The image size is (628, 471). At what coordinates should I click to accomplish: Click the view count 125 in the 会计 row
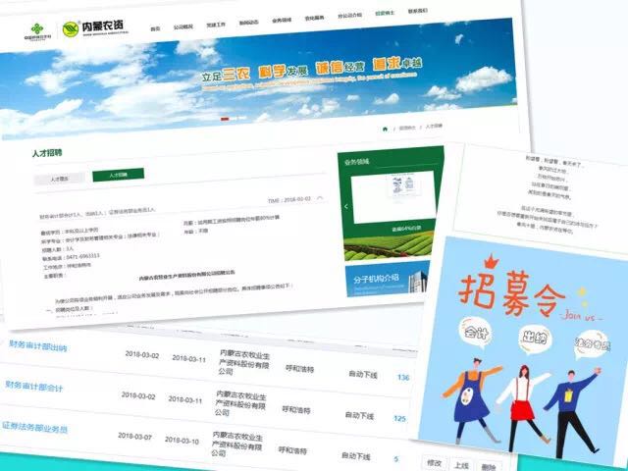coord(399,418)
